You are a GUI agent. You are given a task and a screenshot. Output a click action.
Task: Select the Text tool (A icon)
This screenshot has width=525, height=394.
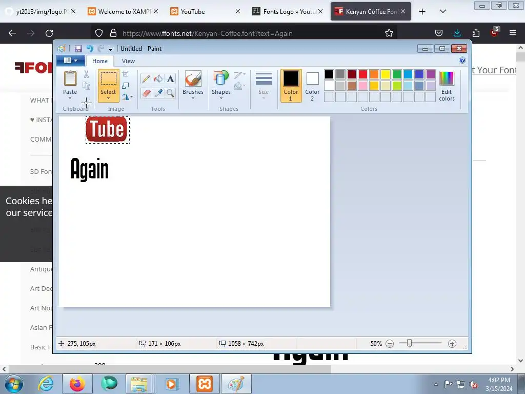tap(170, 78)
